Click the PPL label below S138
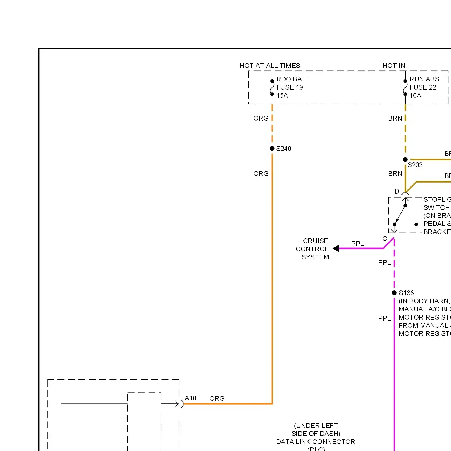451x451 pixels. 385,318
